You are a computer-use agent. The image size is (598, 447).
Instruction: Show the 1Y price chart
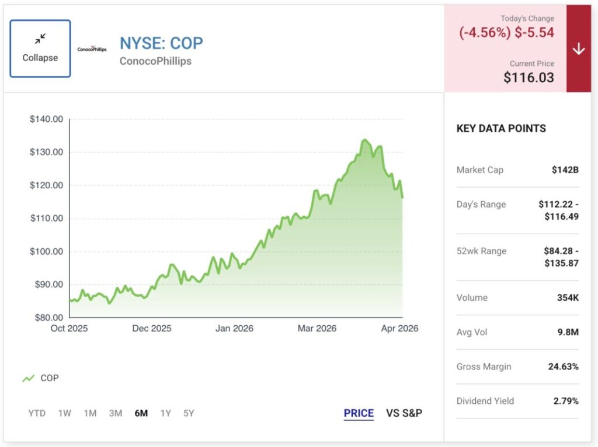pos(166,413)
